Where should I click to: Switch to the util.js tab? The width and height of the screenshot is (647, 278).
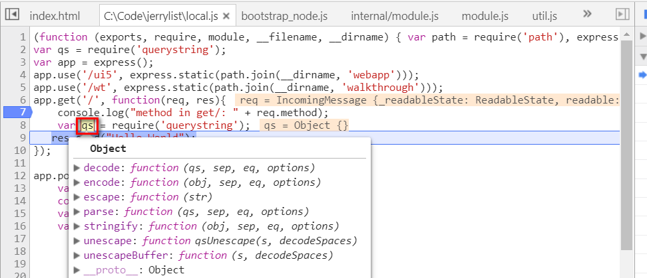pos(544,17)
